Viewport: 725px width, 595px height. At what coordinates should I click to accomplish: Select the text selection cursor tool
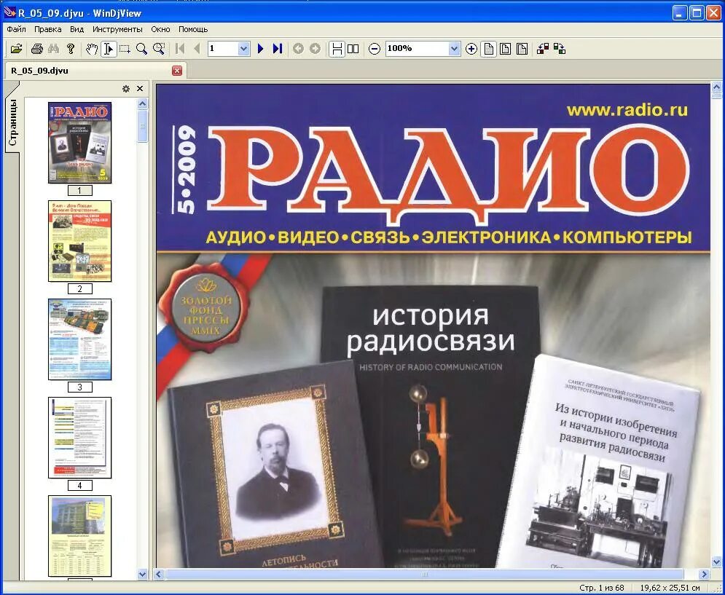tap(108, 49)
